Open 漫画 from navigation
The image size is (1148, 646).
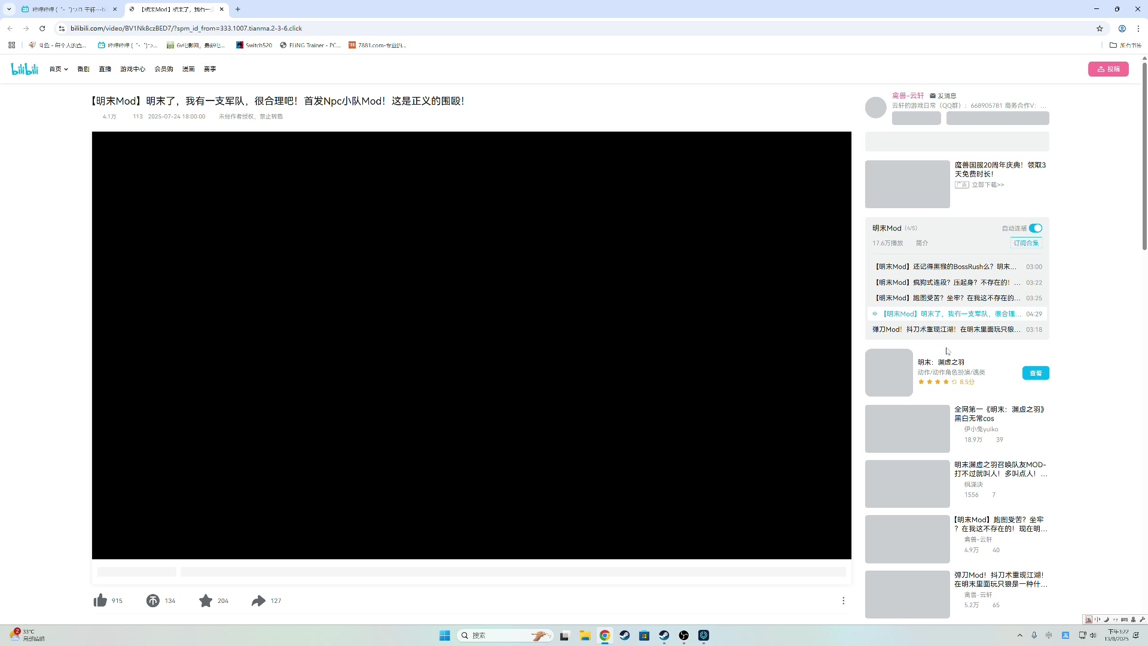click(x=188, y=69)
